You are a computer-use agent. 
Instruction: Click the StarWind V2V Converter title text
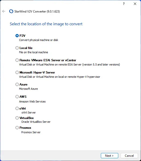[x=37, y=11]
